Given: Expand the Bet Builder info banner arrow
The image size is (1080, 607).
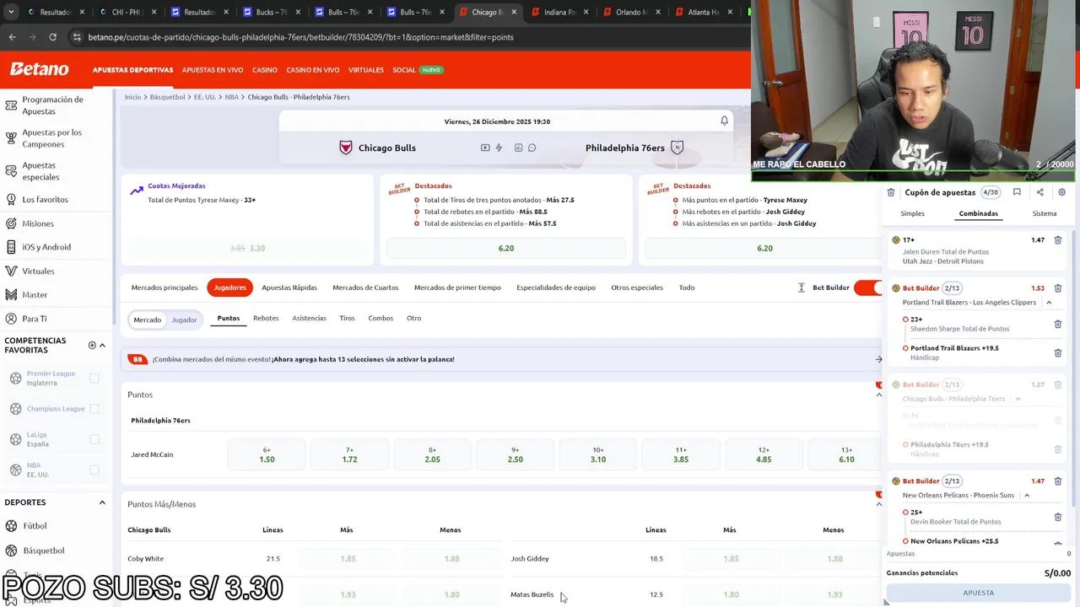Looking at the screenshot, I should point(878,359).
